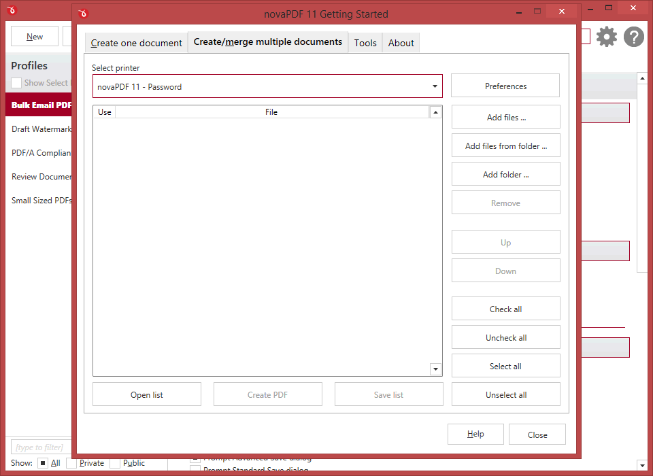Screen dimensions: 653x476
Task: Click Uncheck all button
Action: (x=505, y=337)
